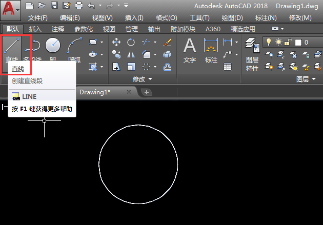Expand the 修改 panel
The width and height of the screenshot is (323, 225).
click(143, 79)
